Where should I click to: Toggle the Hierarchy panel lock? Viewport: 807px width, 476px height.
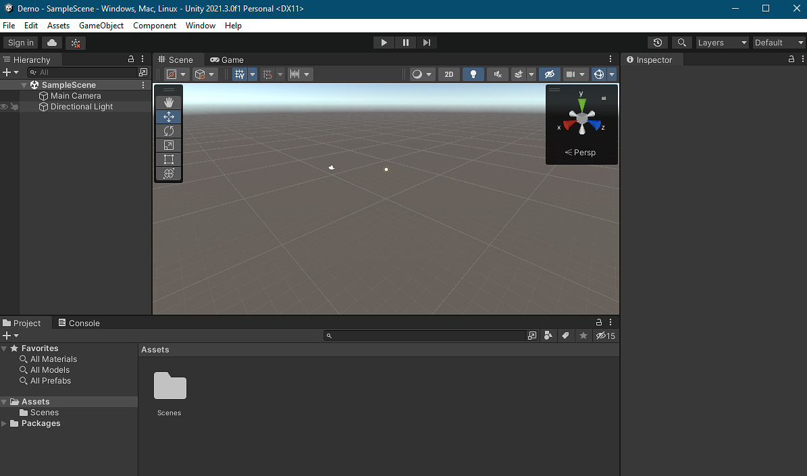tap(131, 59)
